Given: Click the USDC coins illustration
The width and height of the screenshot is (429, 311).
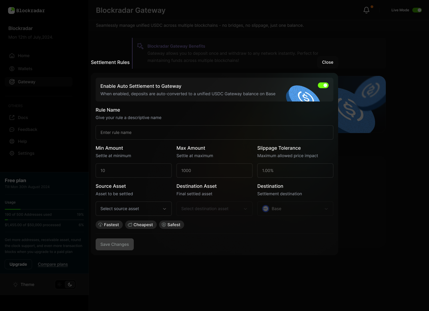Looking at the screenshot, I should tap(362, 104).
